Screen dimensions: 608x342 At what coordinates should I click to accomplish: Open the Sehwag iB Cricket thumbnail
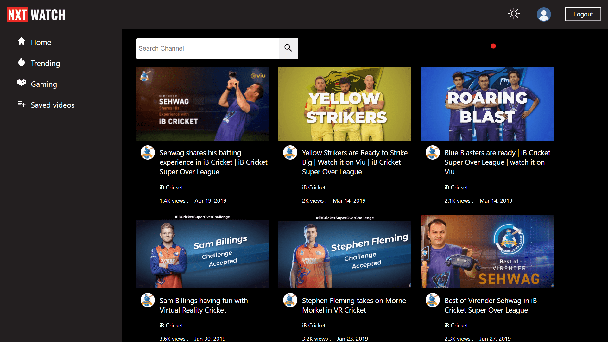pyautogui.click(x=202, y=104)
